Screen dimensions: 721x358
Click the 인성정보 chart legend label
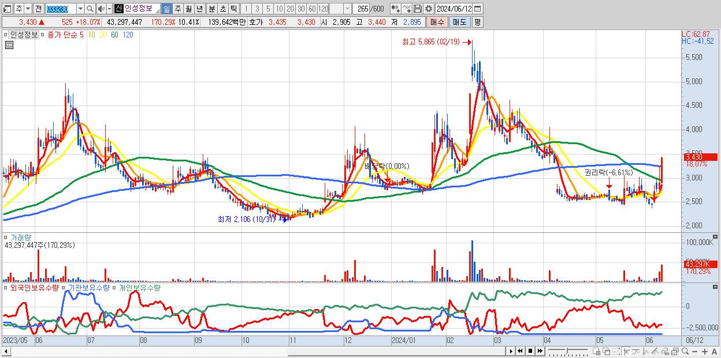pos(23,35)
